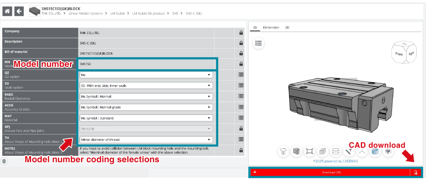Open Linear Motion Systems breadcrumb
Image resolution: width=426 pixels, height=180 pixels.
(86, 13)
